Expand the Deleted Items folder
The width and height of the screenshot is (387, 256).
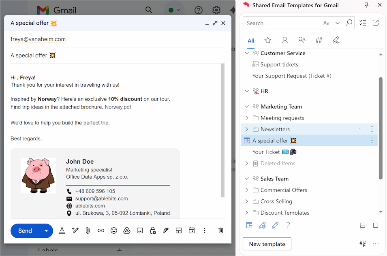(x=246, y=163)
